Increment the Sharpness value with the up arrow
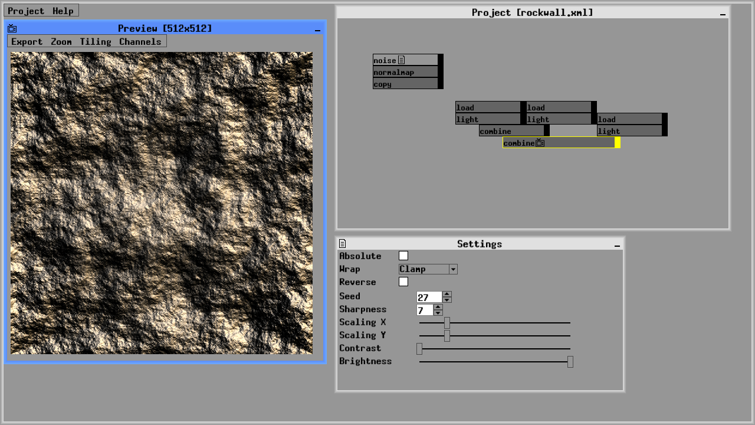This screenshot has width=755, height=425. coord(438,306)
